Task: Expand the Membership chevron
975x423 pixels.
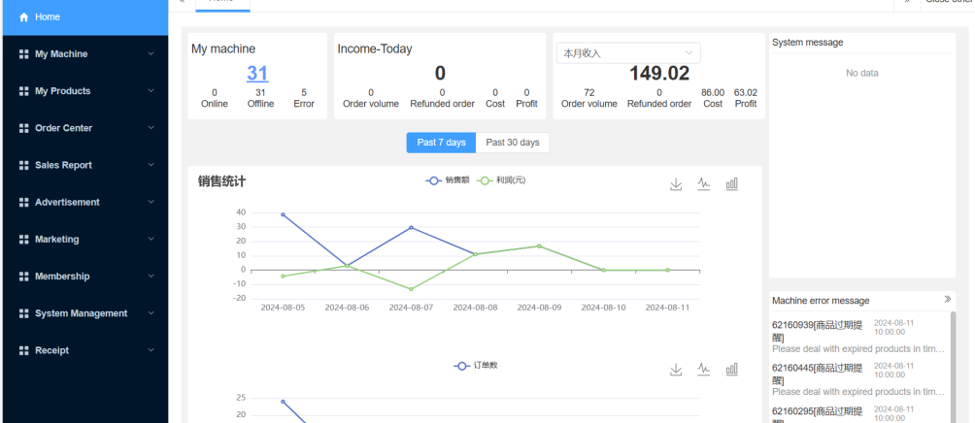Action: [151, 276]
